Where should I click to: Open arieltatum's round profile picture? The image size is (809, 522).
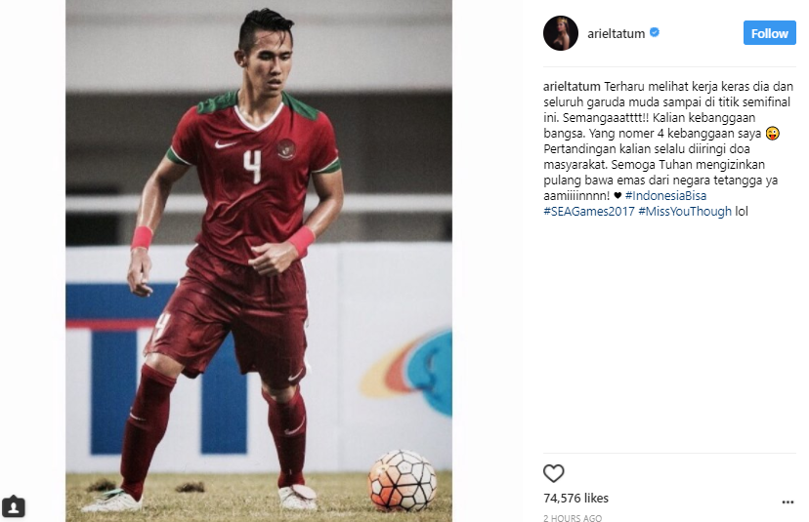point(560,33)
